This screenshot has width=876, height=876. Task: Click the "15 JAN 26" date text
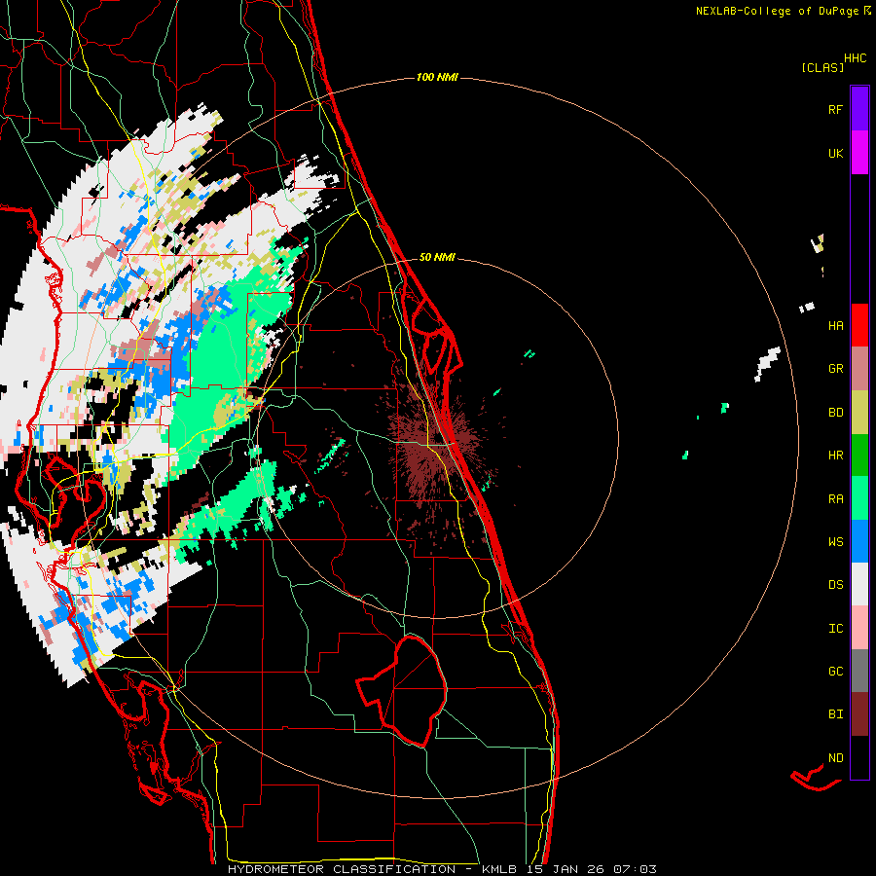566,869
